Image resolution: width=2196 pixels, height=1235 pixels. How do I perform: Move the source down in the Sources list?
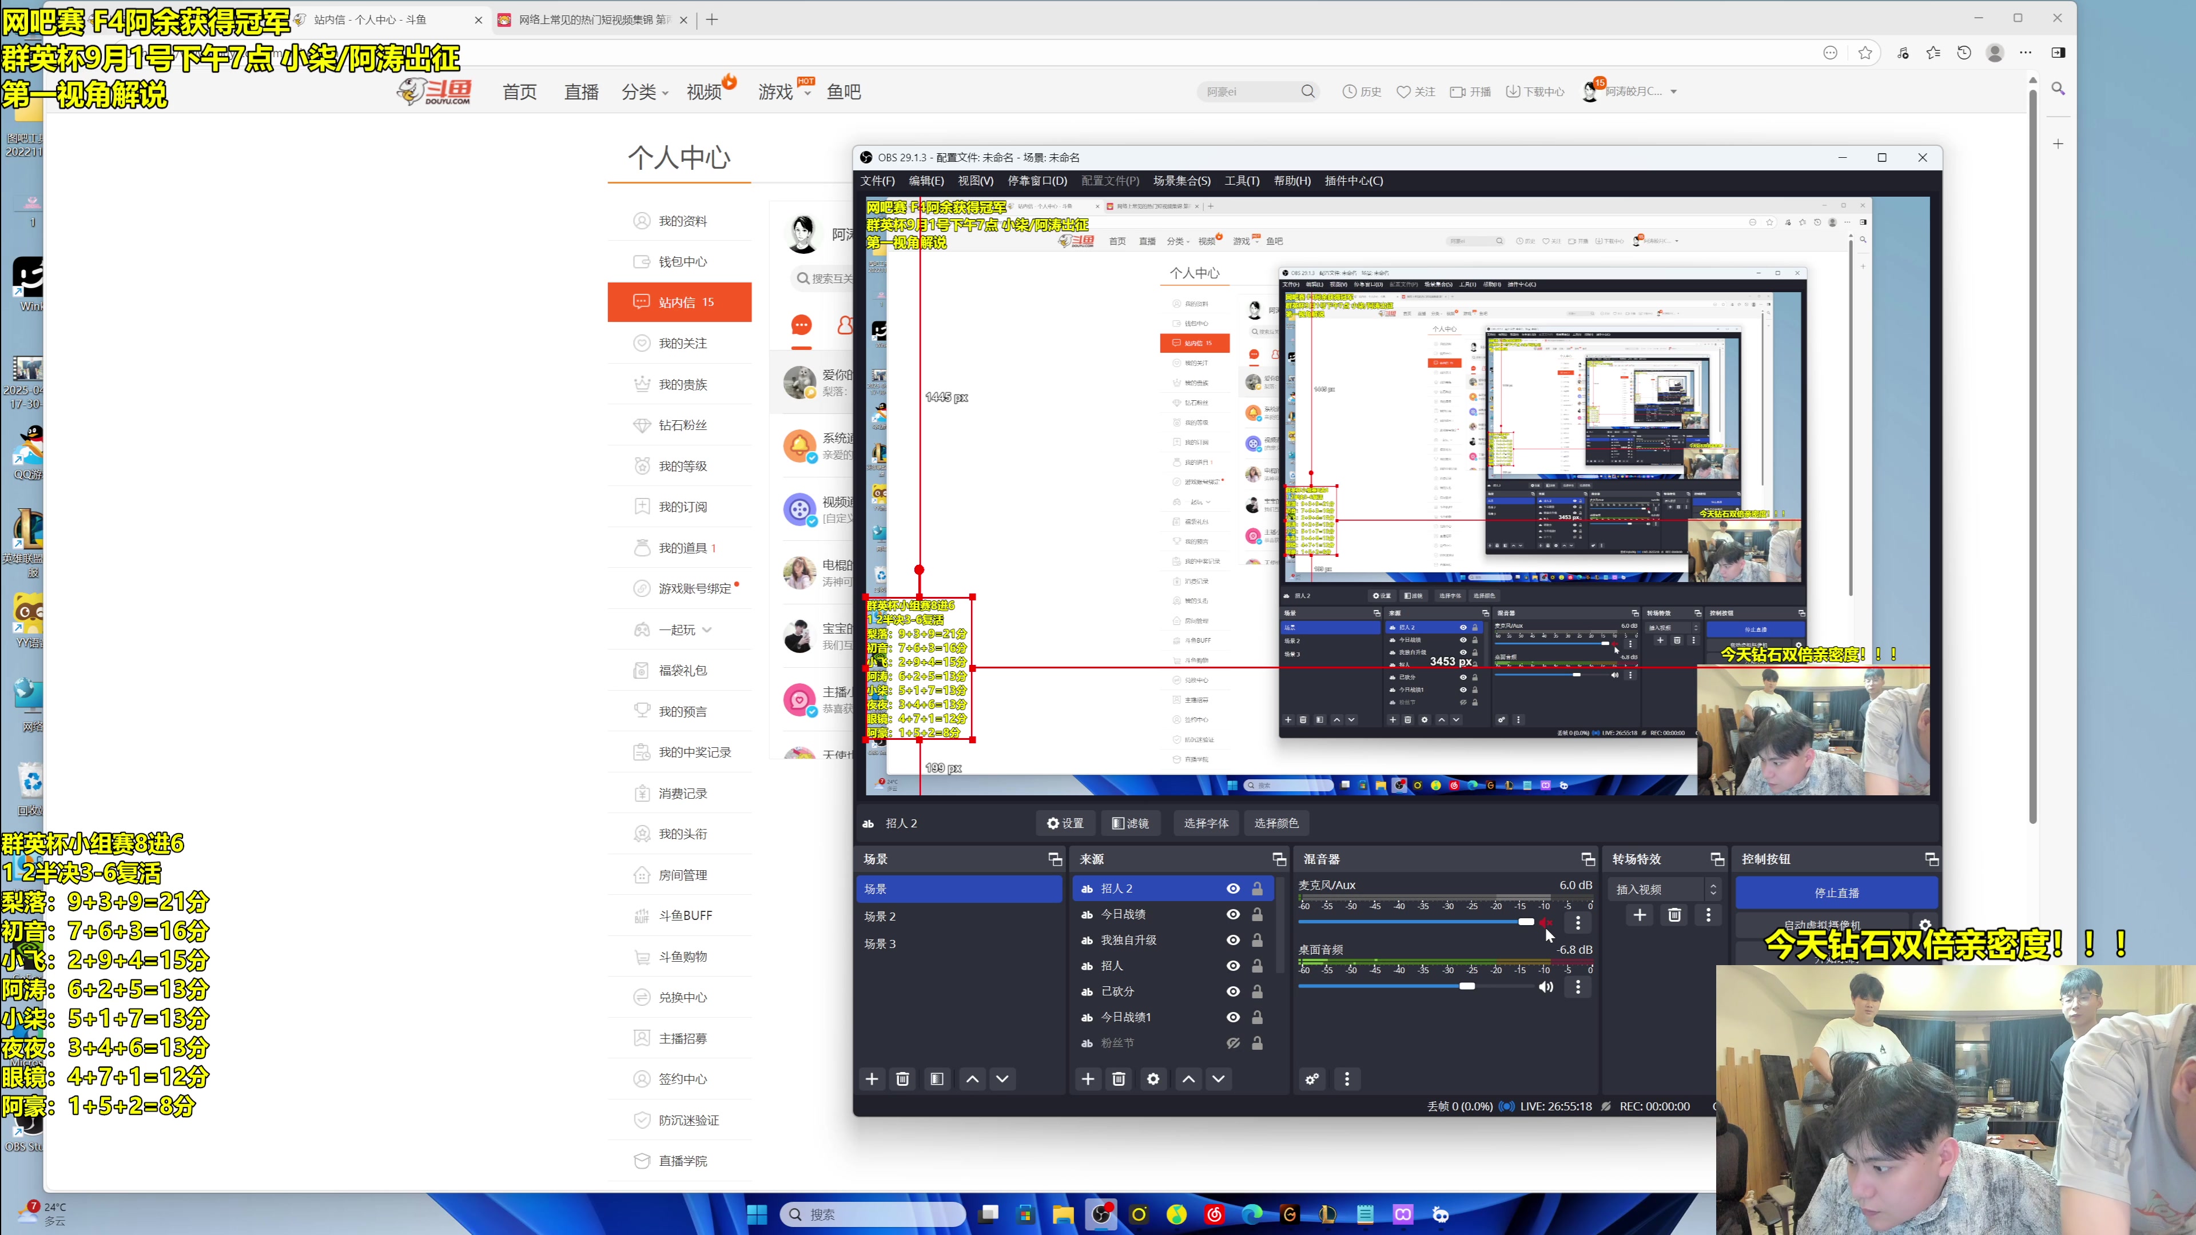pos(1219,1079)
